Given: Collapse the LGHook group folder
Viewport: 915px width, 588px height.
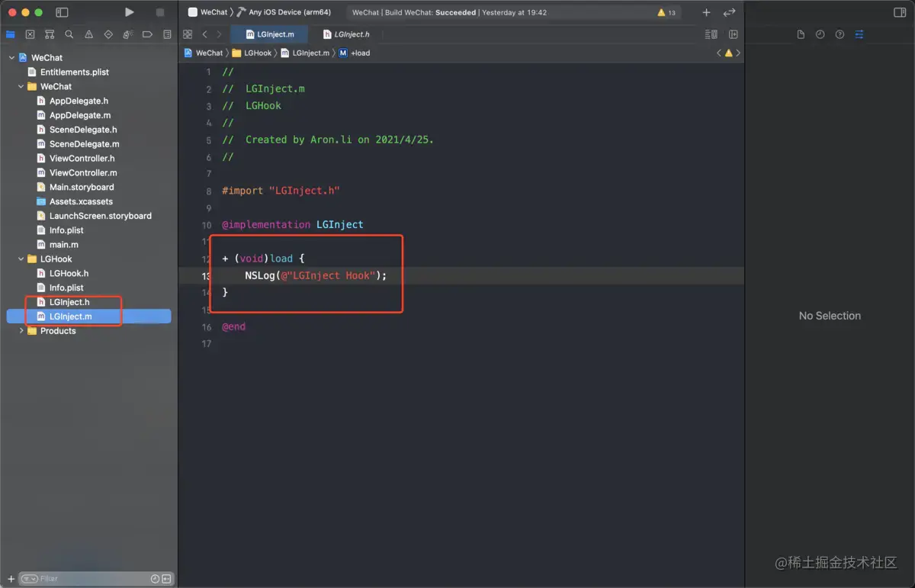Looking at the screenshot, I should click(x=21, y=259).
